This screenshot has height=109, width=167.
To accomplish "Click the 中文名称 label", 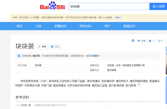I will coord(22,65).
